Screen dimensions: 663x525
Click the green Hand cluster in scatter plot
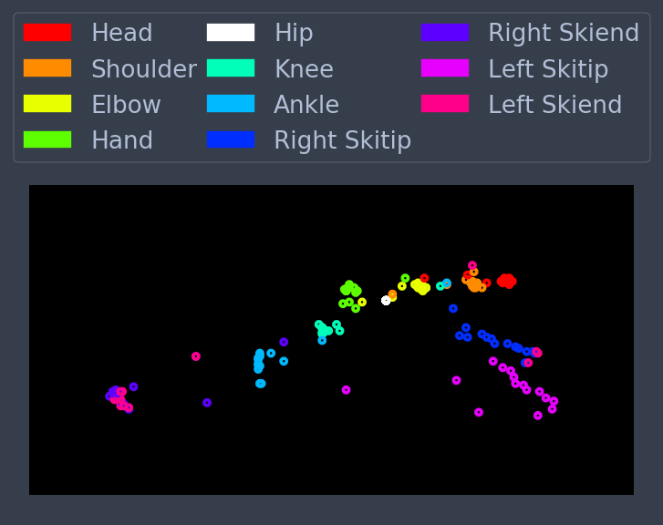(x=350, y=289)
